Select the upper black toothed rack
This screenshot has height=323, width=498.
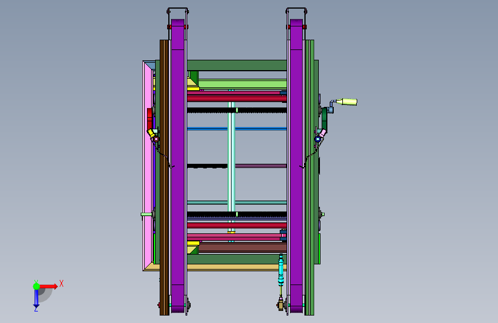(x=237, y=110)
